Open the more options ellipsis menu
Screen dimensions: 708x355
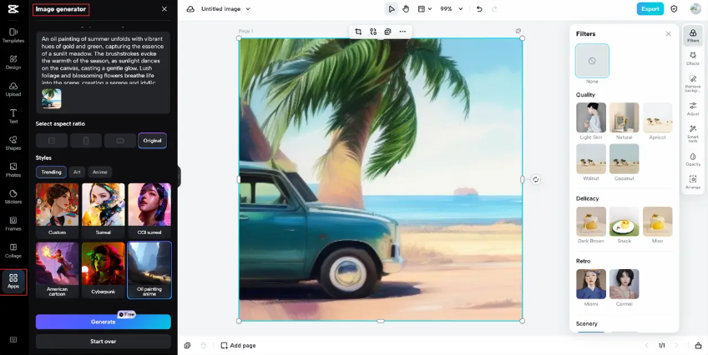click(x=402, y=32)
